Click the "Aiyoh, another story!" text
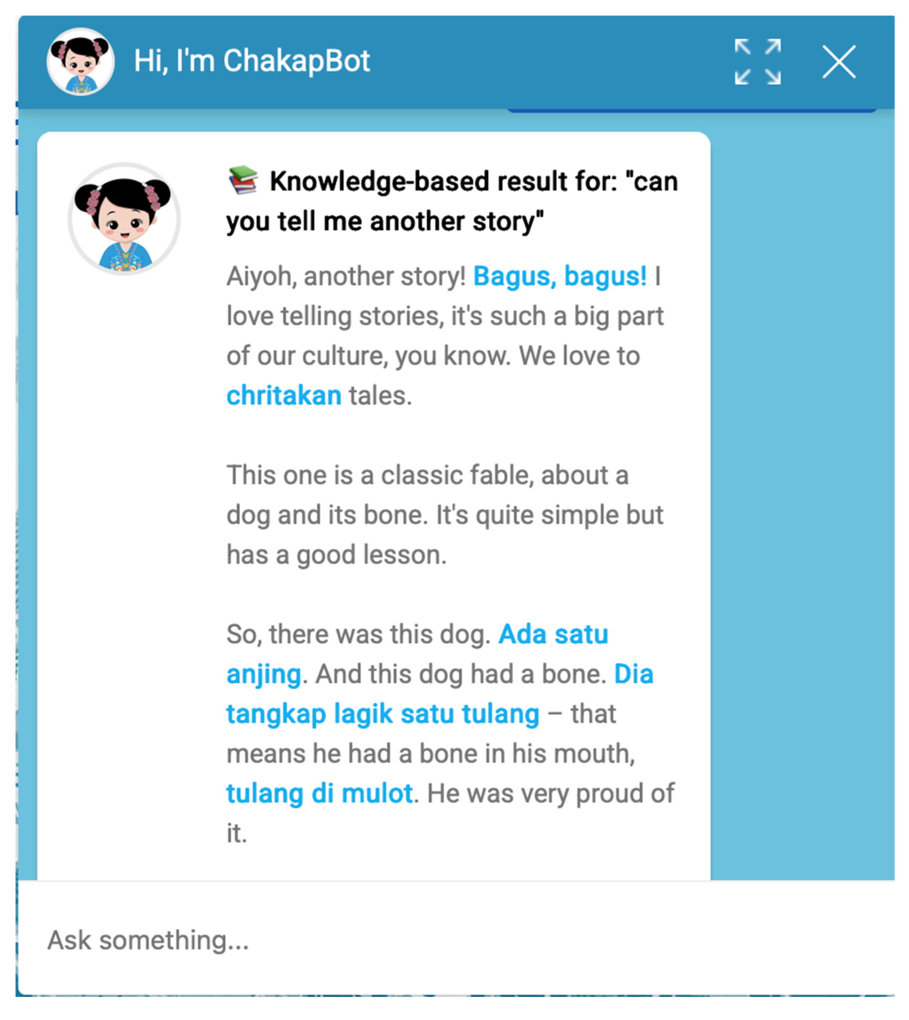 (x=346, y=276)
